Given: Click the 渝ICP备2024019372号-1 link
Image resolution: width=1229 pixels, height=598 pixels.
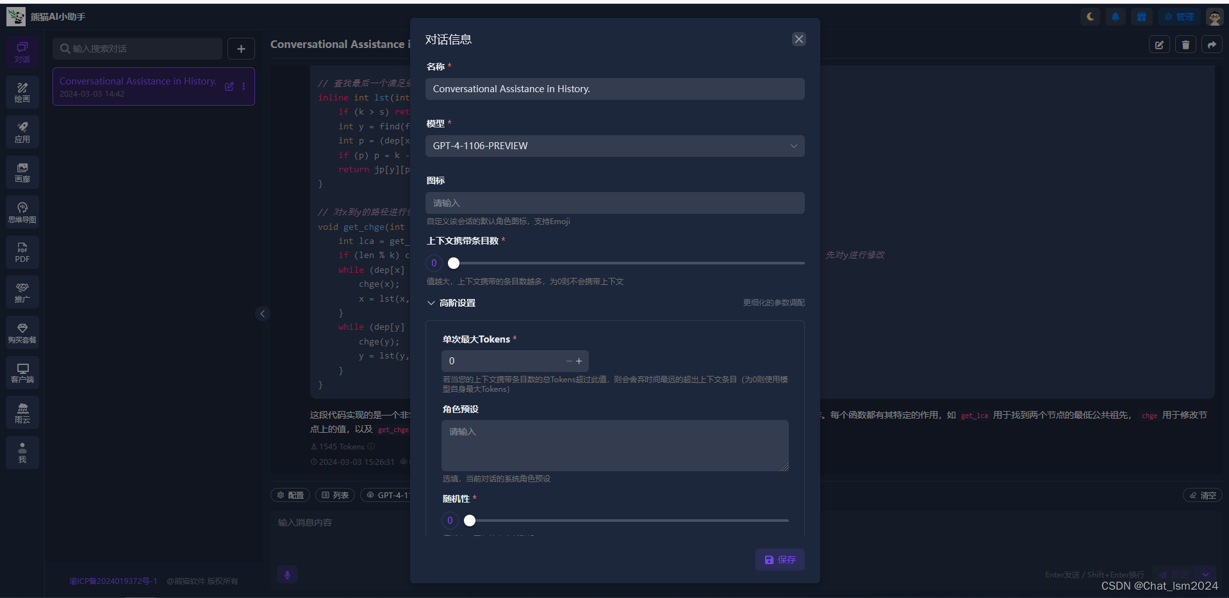Looking at the screenshot, I should pyautogui.click(x=113, y=581).
